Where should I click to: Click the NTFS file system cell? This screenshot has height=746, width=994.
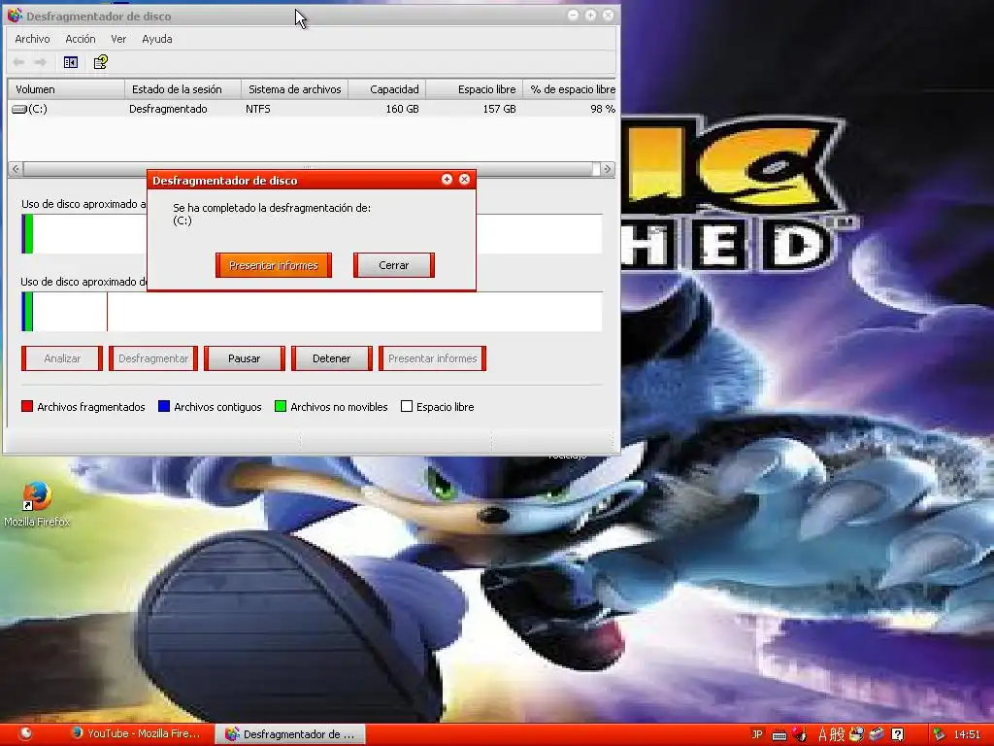(258, 109)
